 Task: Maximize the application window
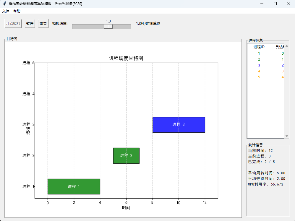pos(275,4)
